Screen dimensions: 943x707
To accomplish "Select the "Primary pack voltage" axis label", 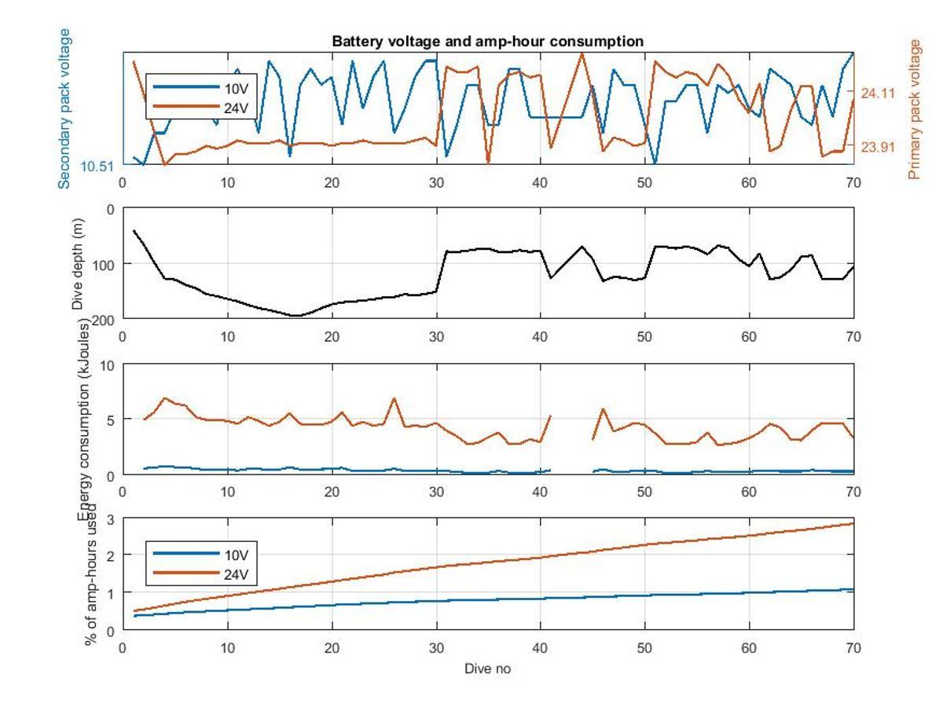I will pos(914,109).
